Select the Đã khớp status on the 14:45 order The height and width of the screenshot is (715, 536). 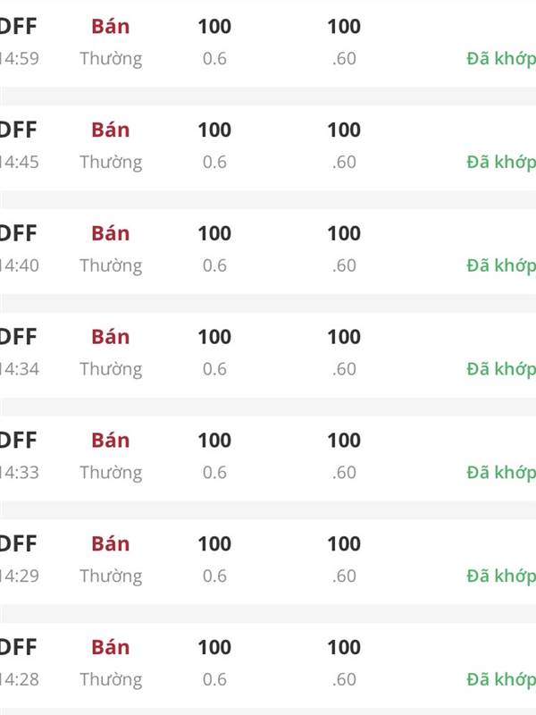(500, 163)
